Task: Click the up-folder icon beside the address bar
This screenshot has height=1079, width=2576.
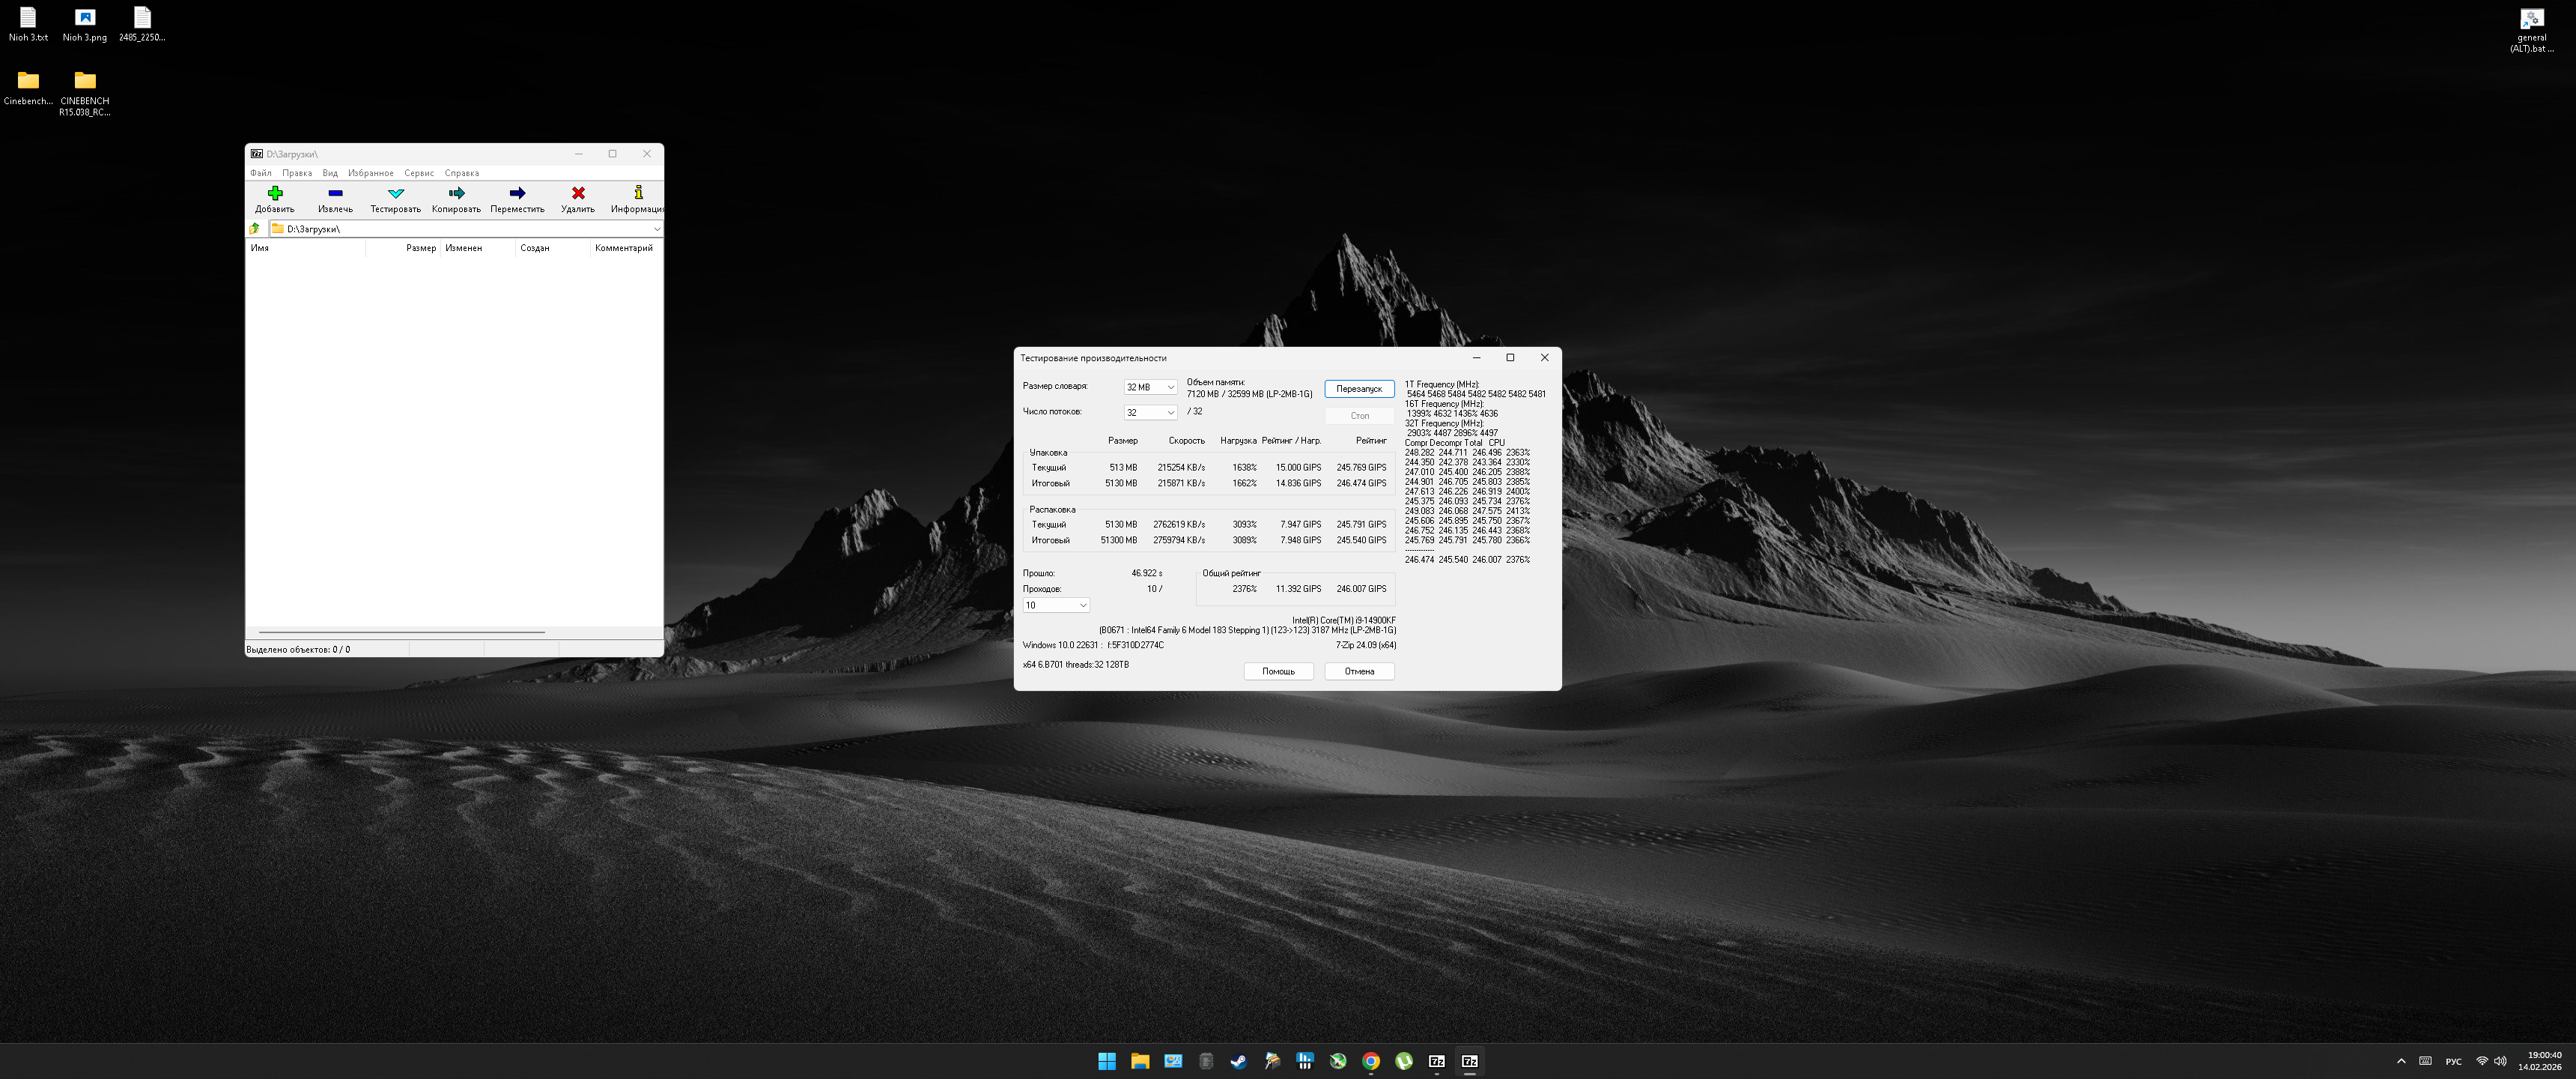Action: tap(255, 229)
